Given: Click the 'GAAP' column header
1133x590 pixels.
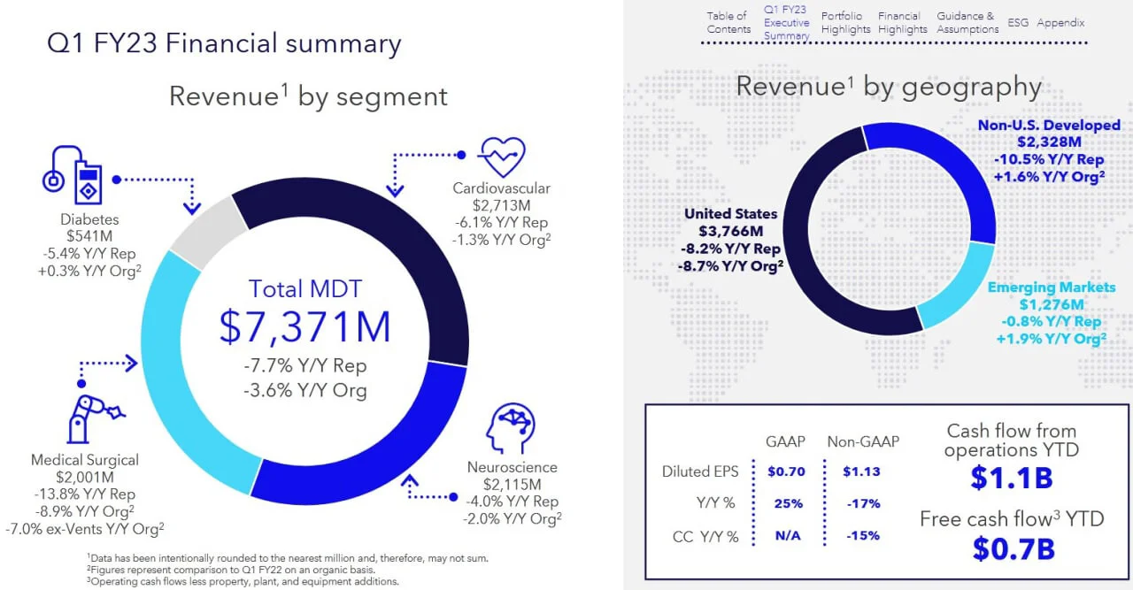Looking at the screenshot, I should (783, 442).
